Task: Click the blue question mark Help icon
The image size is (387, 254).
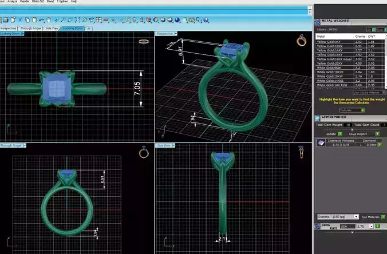Action: (206, 20)
